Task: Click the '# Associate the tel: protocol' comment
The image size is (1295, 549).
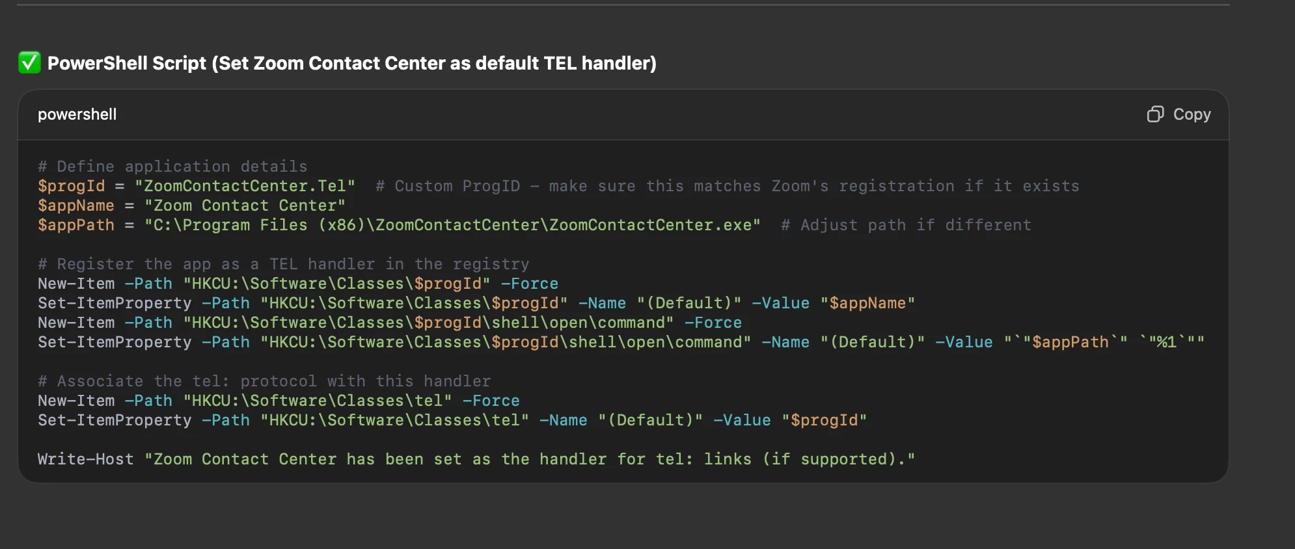Action: (264, 381)
